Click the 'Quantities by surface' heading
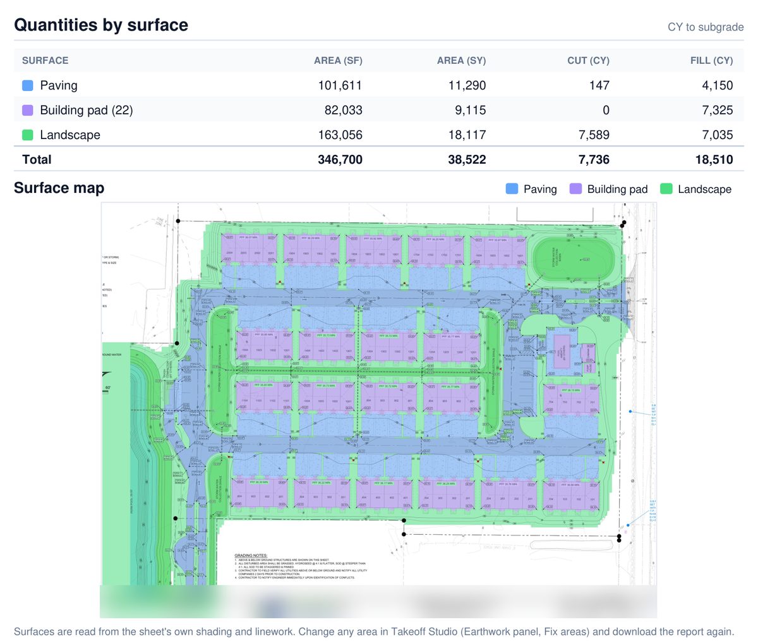Viewport: 758px width, 641px height. pyautogui.click(x=101, y=25)
